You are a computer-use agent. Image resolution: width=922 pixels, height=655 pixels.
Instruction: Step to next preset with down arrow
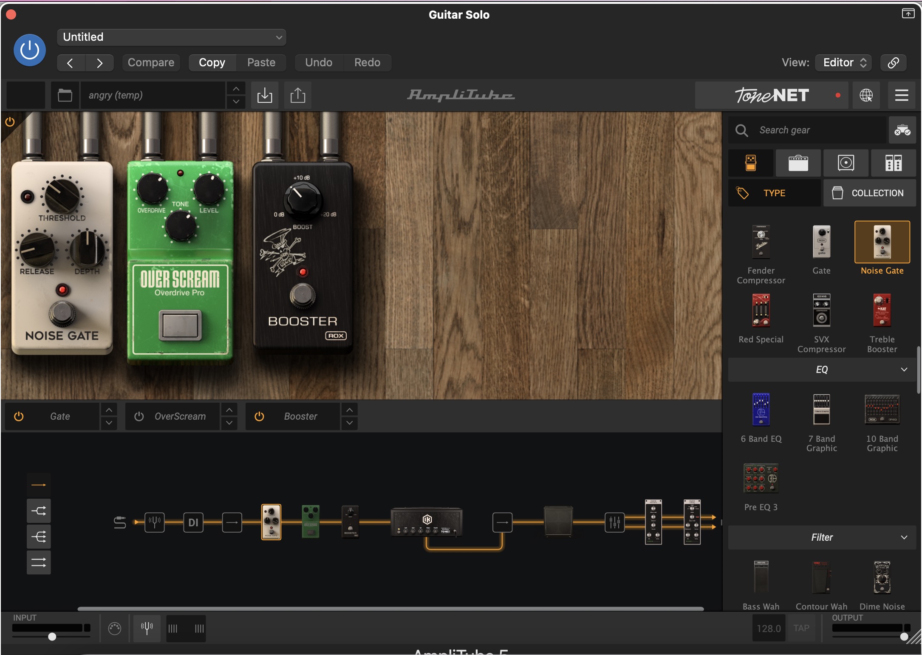coord(236,102)
